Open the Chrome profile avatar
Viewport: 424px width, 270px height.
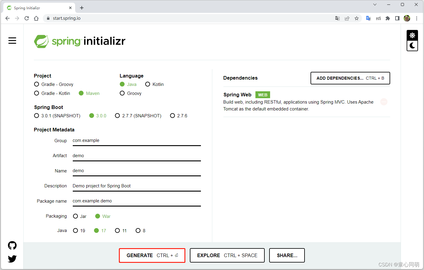point(407,18)
